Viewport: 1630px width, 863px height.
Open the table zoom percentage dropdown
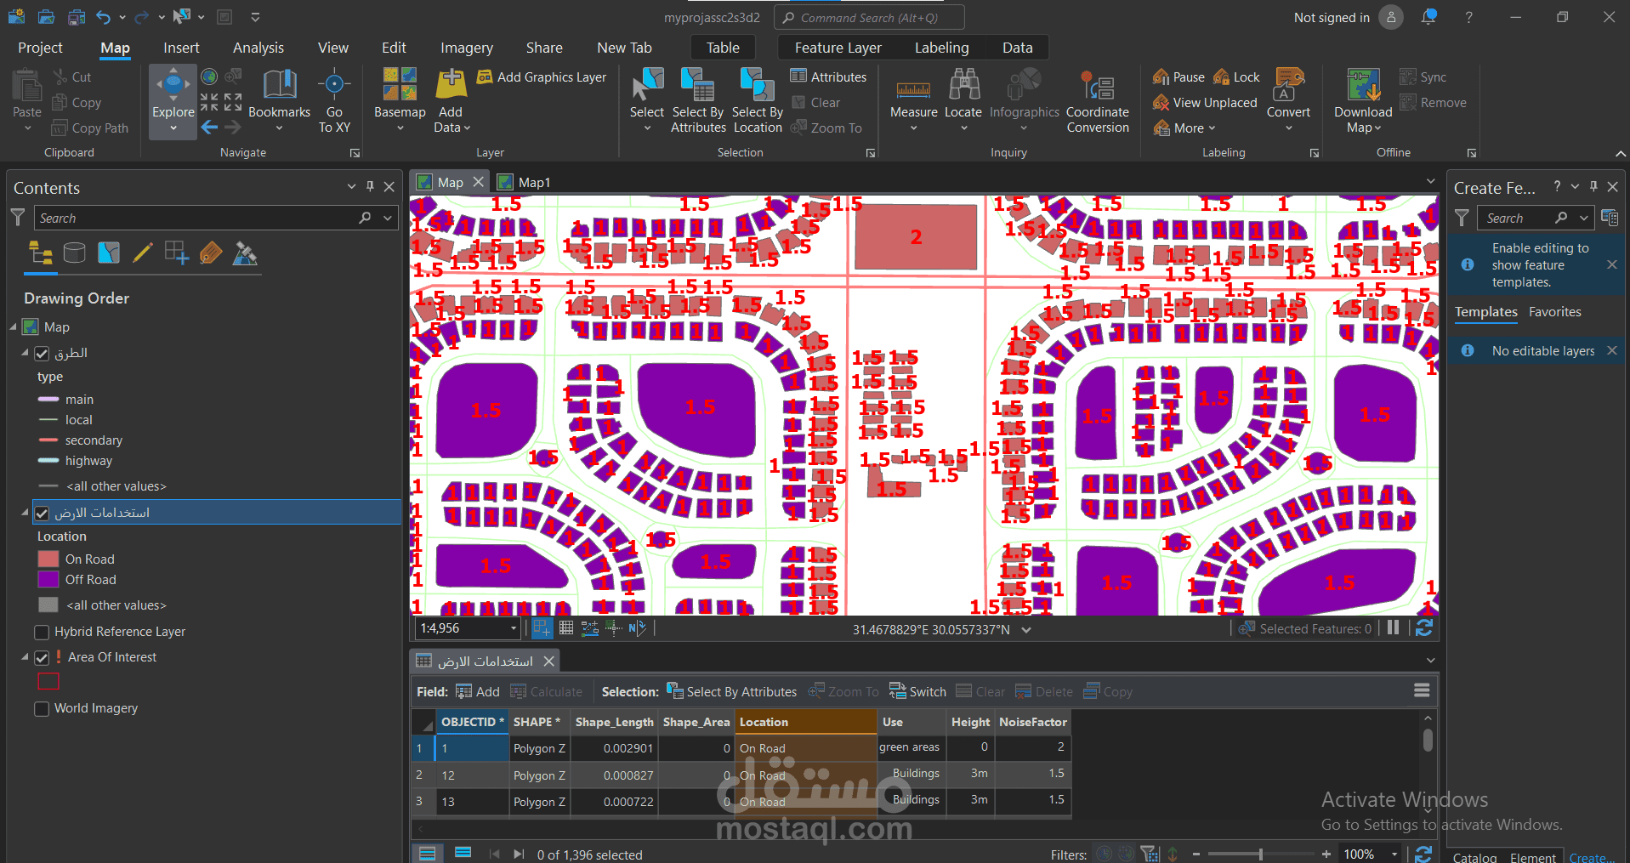1395,854
